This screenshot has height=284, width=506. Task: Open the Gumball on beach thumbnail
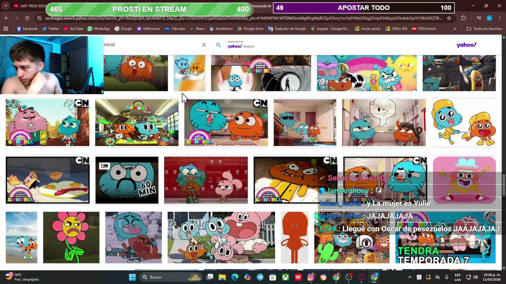(x=21, y=237)
